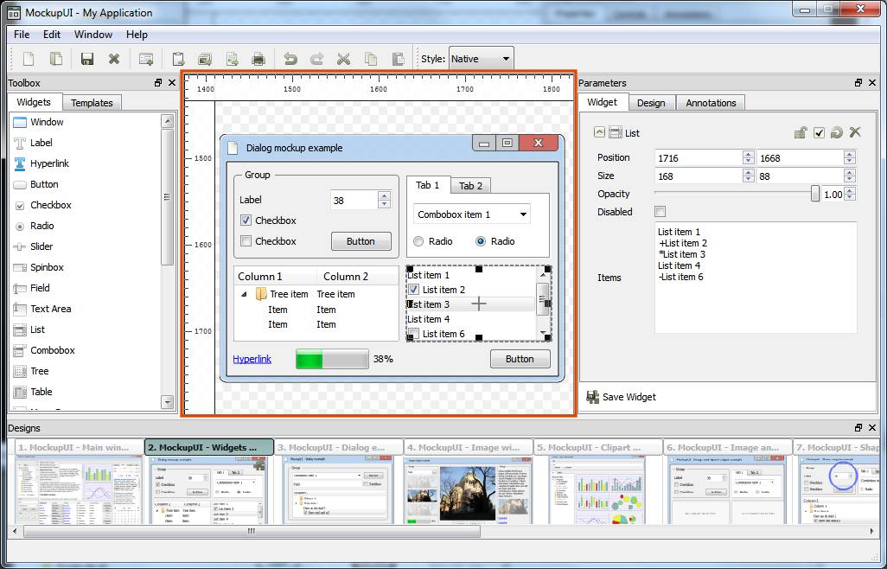Click the X delete icon in main toolbar
887x569 pixels.
(x=114, y=59)
